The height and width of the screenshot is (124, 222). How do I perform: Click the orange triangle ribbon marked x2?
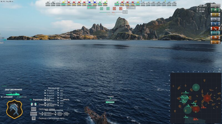click(x=215, y=42)
